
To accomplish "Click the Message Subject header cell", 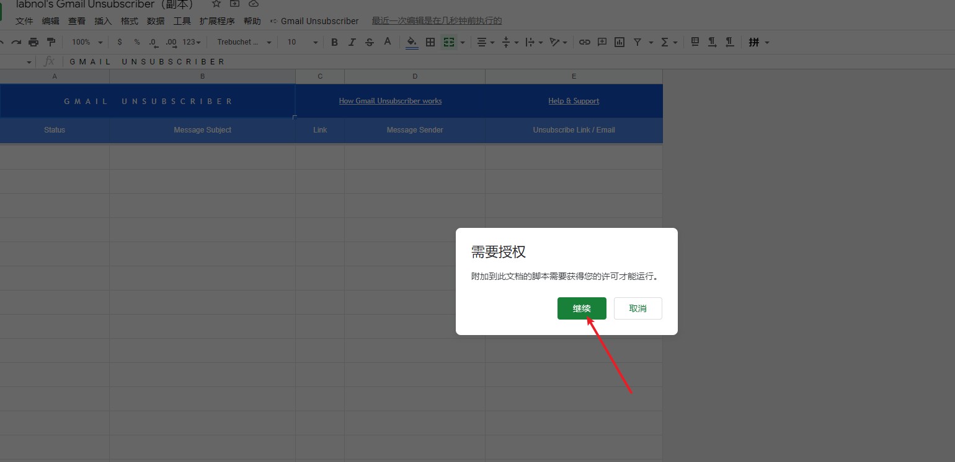I will (x=203, y=130).
